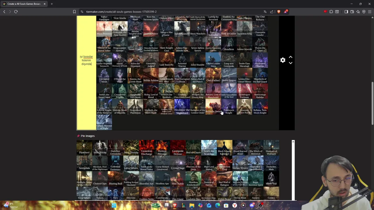This screenshot has height=210, width=374.
Task: Pick Moon Presence in the tier row
Action: 104,29
